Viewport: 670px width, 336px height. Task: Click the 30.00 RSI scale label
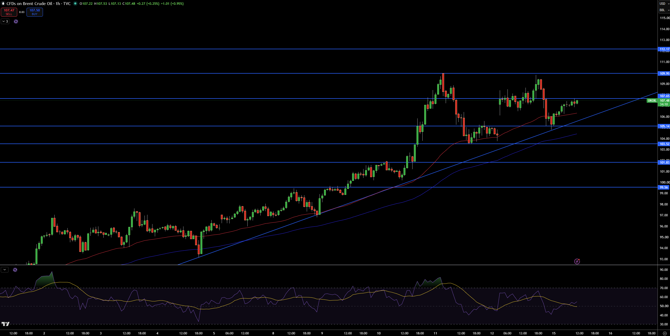pos(664,324)
